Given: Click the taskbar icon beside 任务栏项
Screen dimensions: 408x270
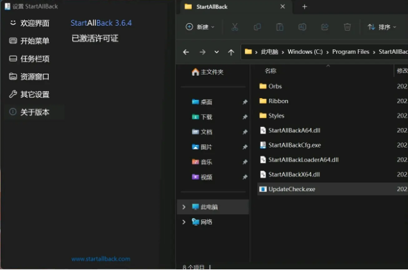Looking at the screenshot, I should coord(13,58).
